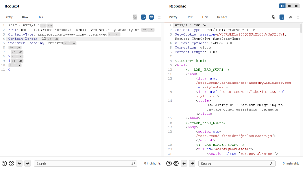Click '0 highlights' label under Request
Screen dimensions: 303x170
point(152,164)
